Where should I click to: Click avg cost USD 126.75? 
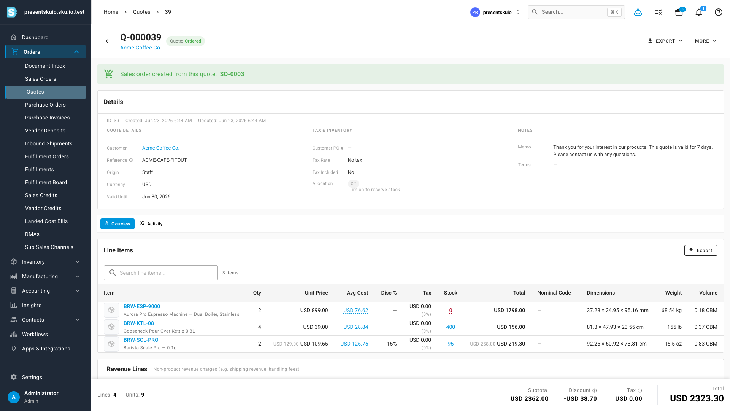[354, 344]
